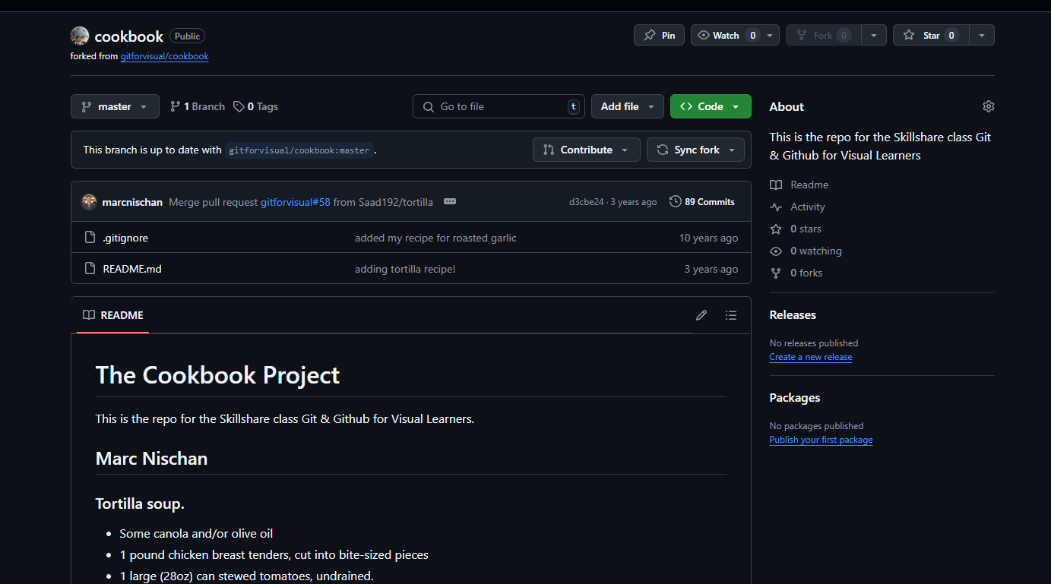View the 1 Branch list
The width and height of the screenshot is (1051, 584).
[x=198, y=106]
